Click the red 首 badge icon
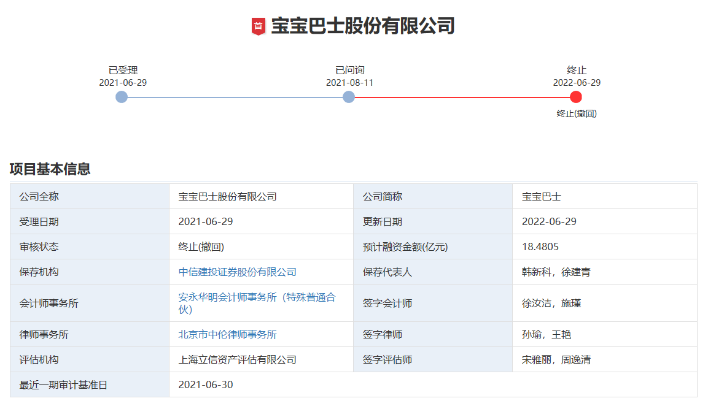708x409 pixels. click(259, 26)
